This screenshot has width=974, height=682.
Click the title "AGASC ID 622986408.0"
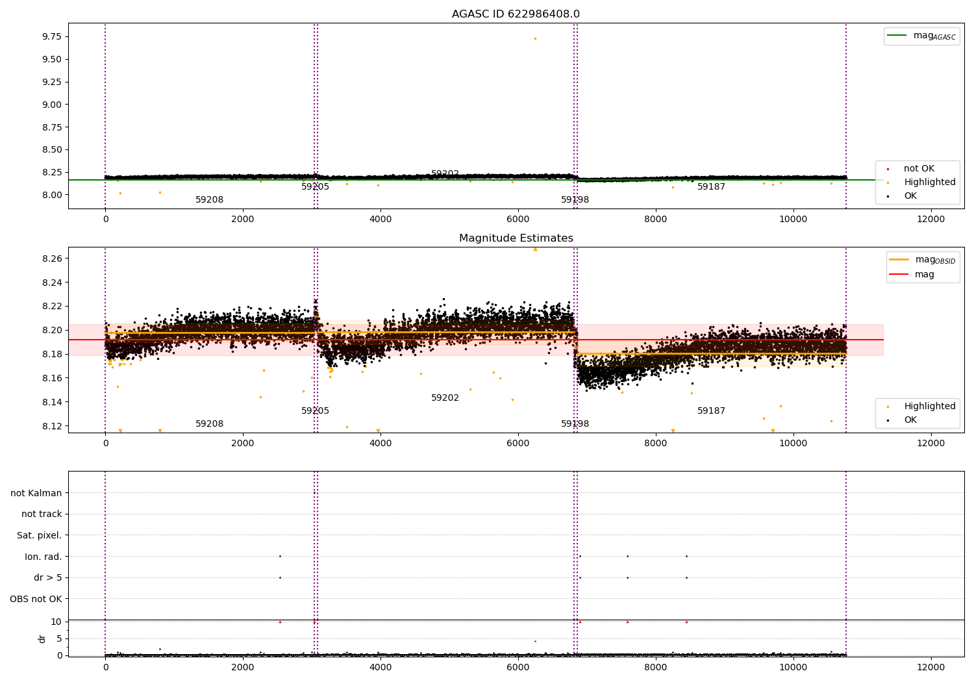pos(516,14)
